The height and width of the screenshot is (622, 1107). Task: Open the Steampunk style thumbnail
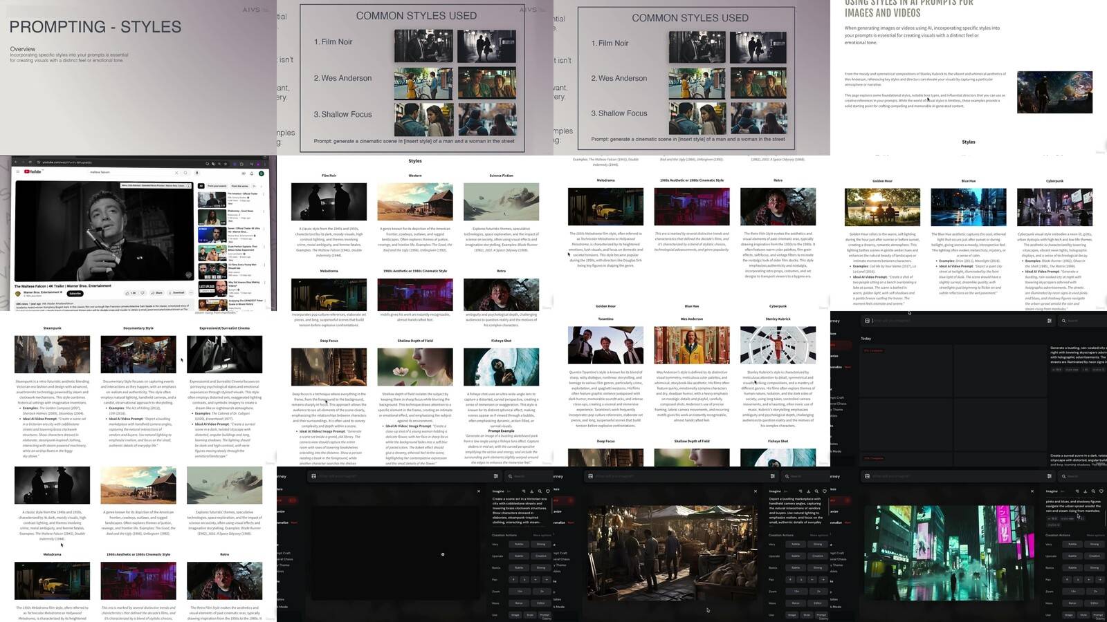(52, 354)
